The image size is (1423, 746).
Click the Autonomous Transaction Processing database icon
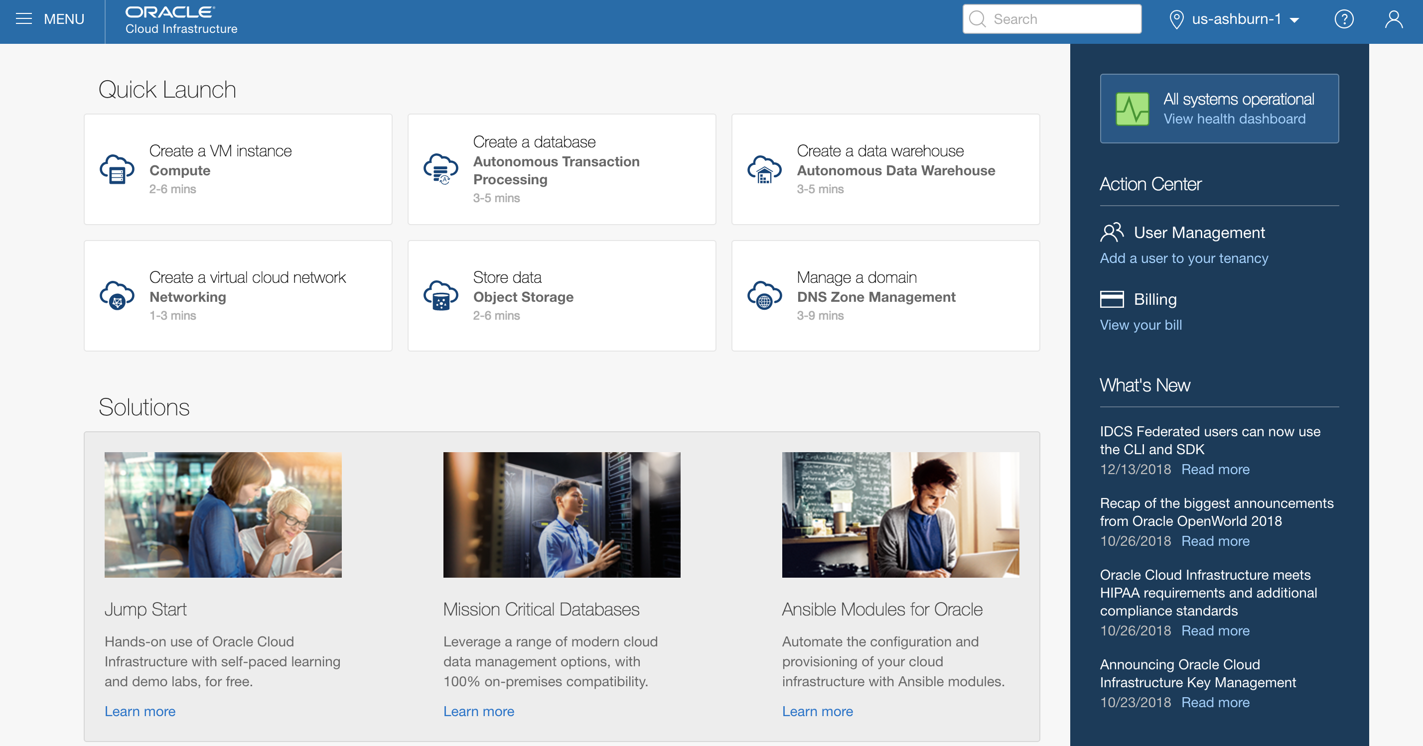coord(440,169)
